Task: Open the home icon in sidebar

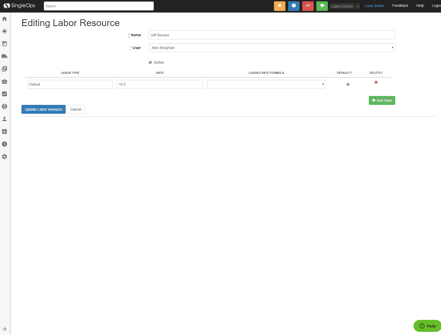Action: [x=4, y=19]
